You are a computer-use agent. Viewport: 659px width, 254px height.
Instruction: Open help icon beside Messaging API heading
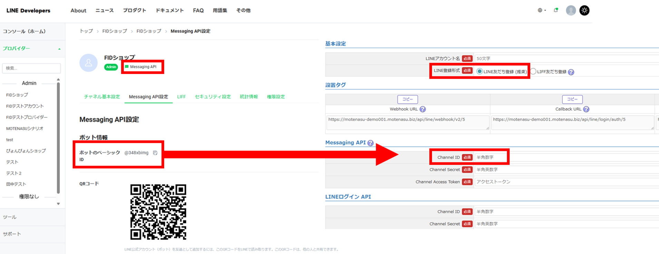click(371, 143)
